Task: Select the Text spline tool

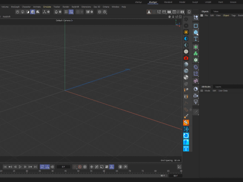Action: click(x=196, y=39)
